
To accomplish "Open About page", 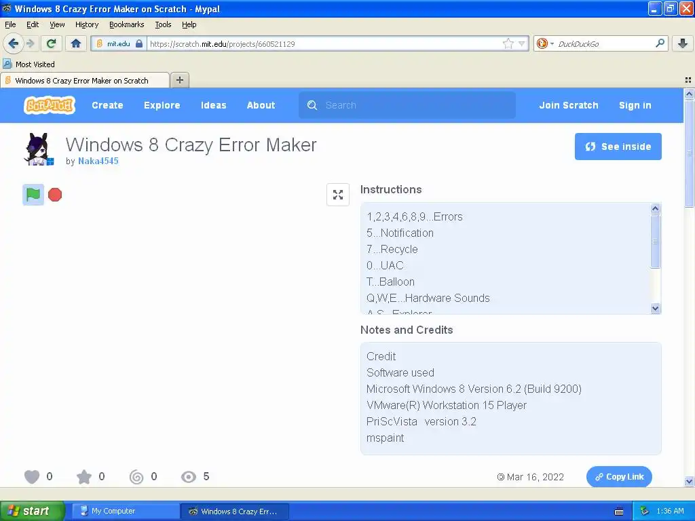I will pyautogui.click(x=261, y=105).
